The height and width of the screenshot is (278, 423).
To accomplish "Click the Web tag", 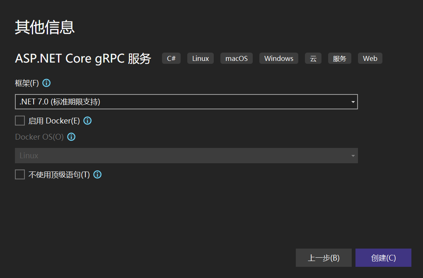I will click(370, 58).
